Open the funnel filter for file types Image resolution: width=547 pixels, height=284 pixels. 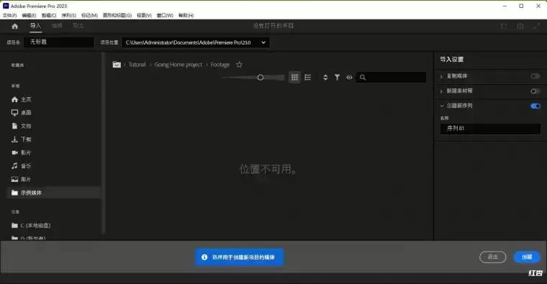tap(337, 78)
